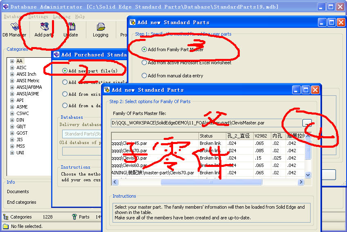Click the 'Documents' entry in the Info panel
Screen dimensions: 347x232
coord(18,191)
